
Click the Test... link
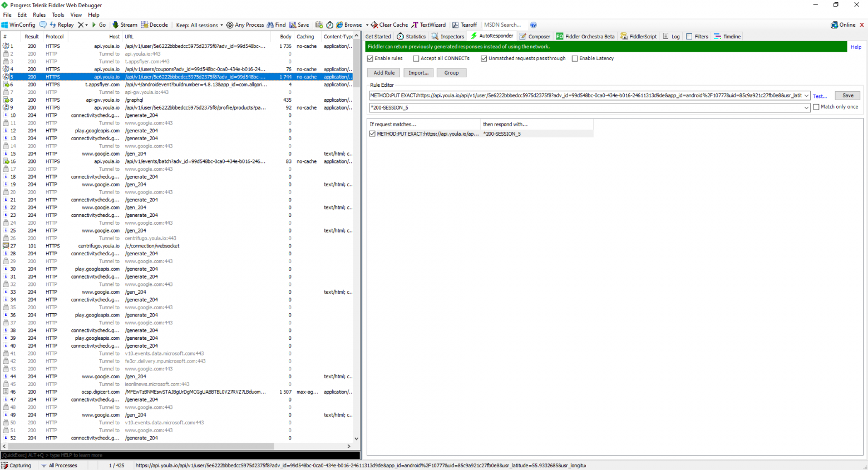pyautogui.click(x=820, y=96)
